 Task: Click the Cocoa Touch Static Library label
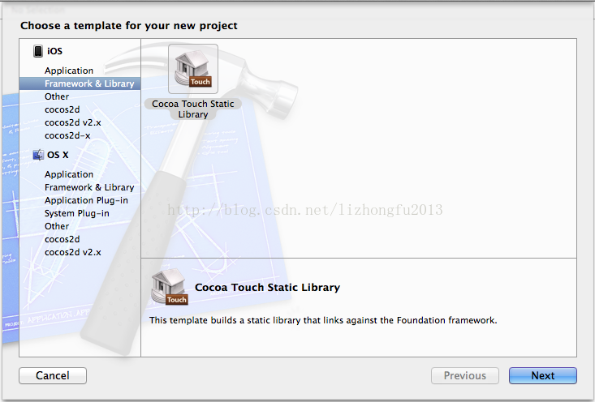[x=192, y=109]
